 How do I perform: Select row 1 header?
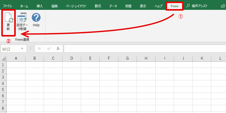tap(3, 65)
